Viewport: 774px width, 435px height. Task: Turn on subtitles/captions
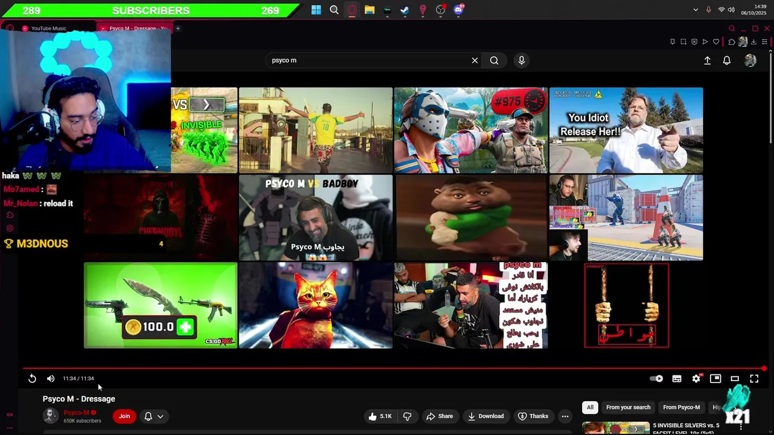pos(677,378)
